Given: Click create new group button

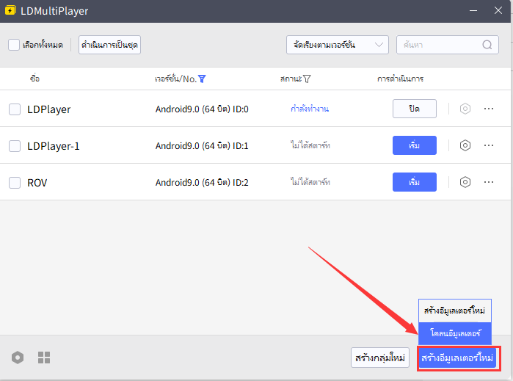Looking at the screenshot, I should click(x=380, y=358).
